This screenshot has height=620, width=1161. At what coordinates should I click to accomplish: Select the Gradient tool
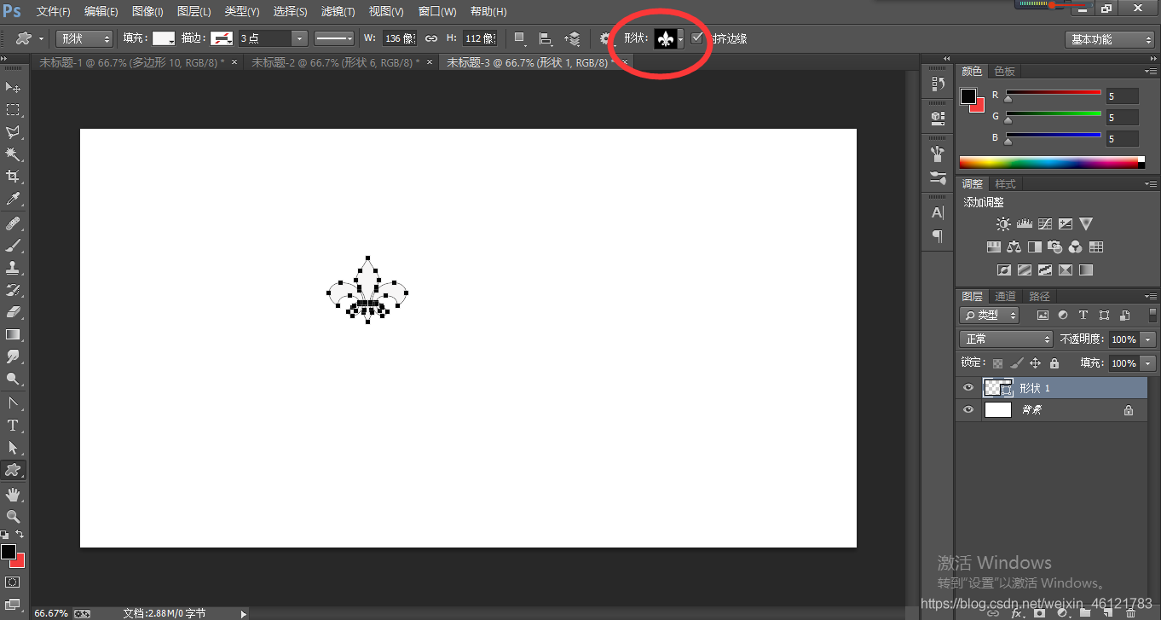[x=14, y=334]
